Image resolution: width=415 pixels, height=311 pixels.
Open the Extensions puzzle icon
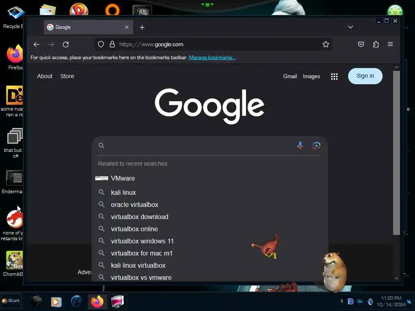click(376, 44)
